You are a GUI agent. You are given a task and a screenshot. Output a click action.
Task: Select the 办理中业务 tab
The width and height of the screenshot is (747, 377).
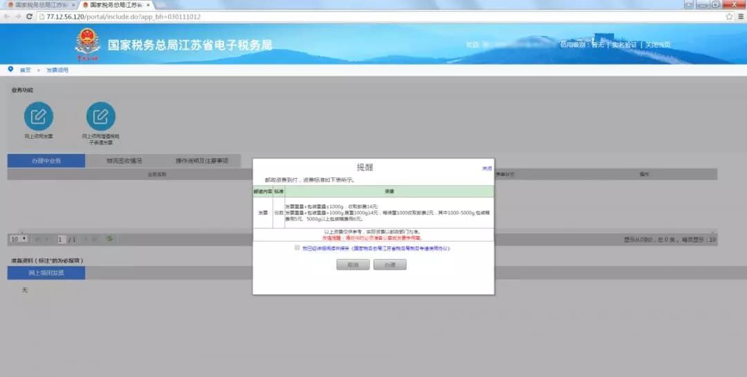(46, 161)
